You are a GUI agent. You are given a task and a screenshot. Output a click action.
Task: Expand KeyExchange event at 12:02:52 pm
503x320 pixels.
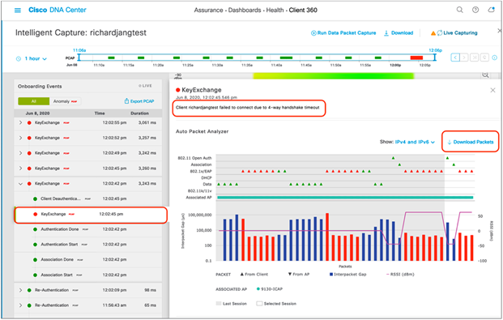20,138
